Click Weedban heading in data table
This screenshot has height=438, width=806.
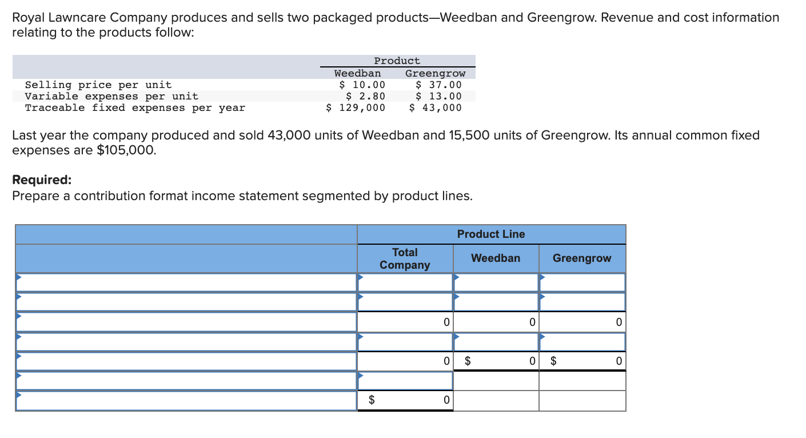pos(358,73)
